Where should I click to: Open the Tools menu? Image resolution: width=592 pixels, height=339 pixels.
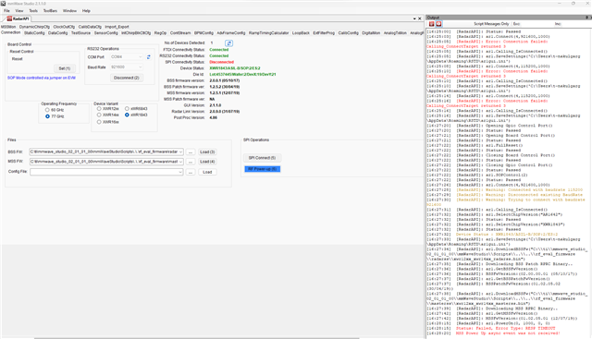point(33,11)
